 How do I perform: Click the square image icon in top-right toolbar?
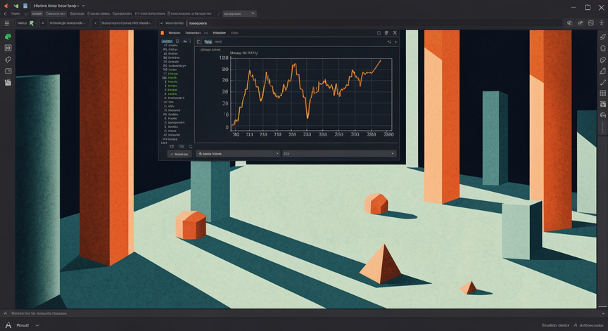(x=590, y=23)
